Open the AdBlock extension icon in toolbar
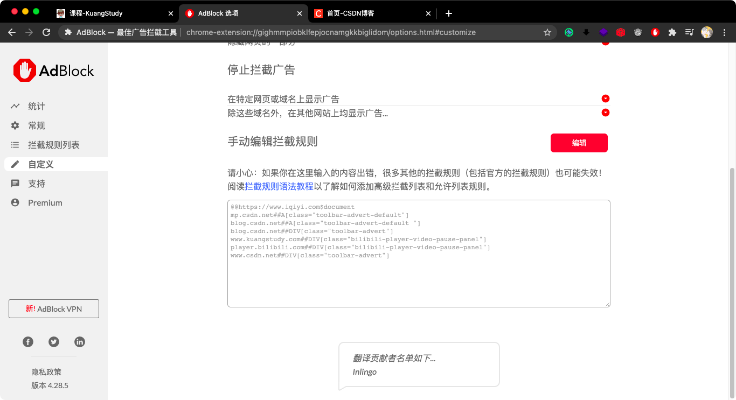The width and height of the screenshot is (736, 400). coord(655,32)
